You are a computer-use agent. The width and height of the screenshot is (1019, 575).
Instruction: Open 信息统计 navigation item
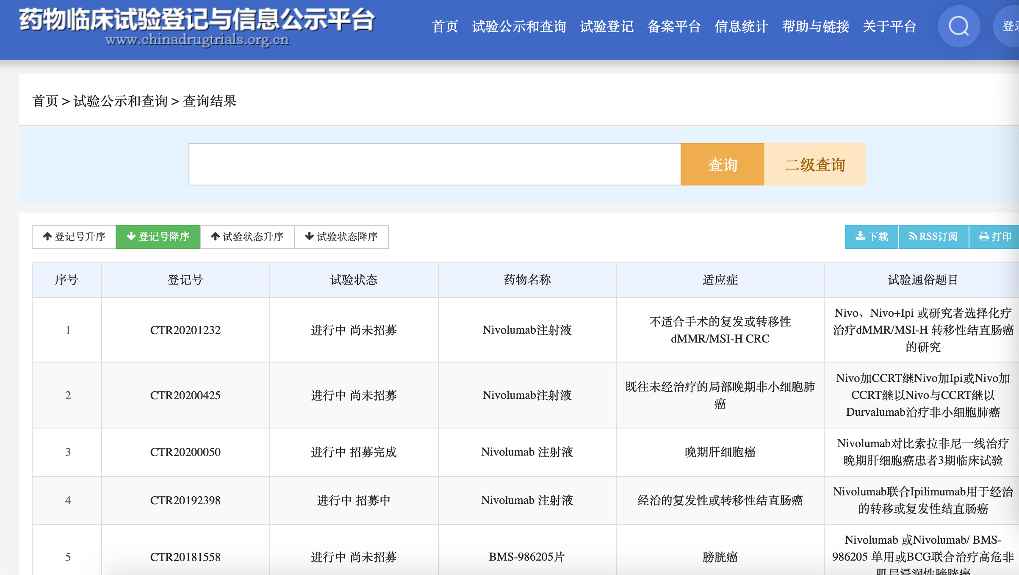(741, 27)
